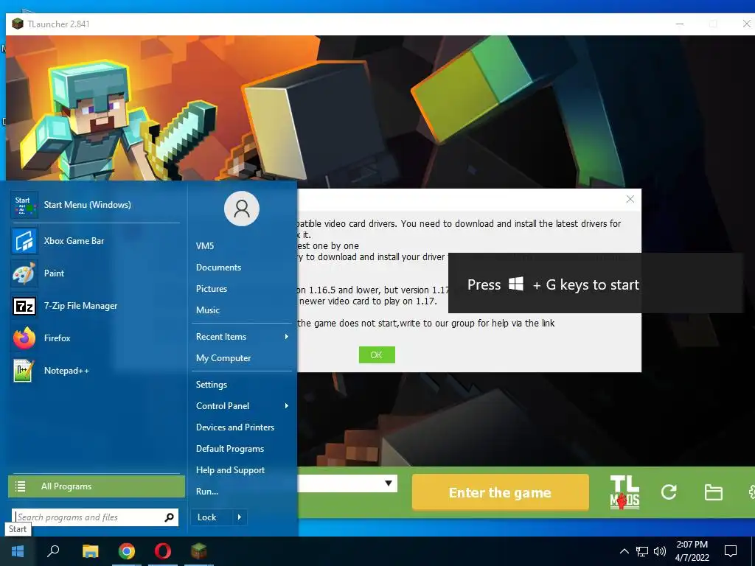Image resolution: width=755 pixels, height=566 pixels.
Task: Open File Explorer from the taskbar
Action: click(x=90, y=551)
